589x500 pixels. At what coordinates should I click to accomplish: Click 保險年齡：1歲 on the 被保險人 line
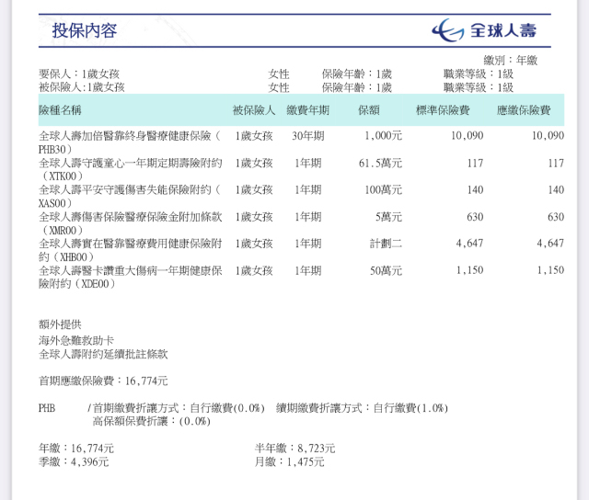pyautogui.click(x=357, y=87)
